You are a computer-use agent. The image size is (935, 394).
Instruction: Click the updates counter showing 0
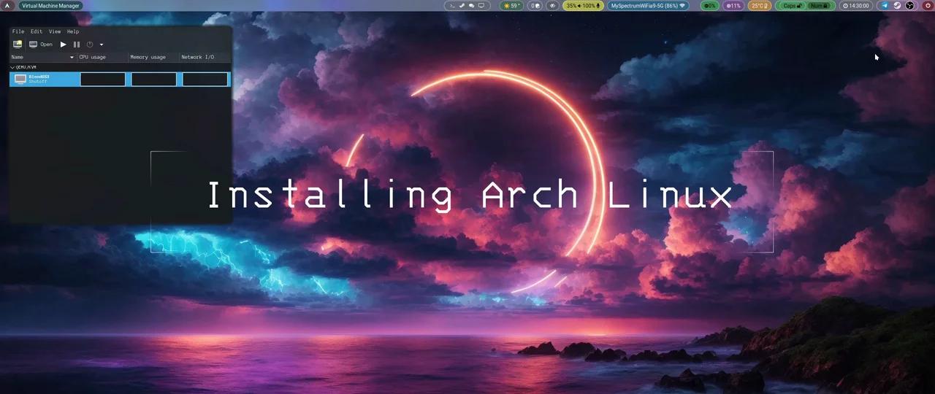pos(535,5)
